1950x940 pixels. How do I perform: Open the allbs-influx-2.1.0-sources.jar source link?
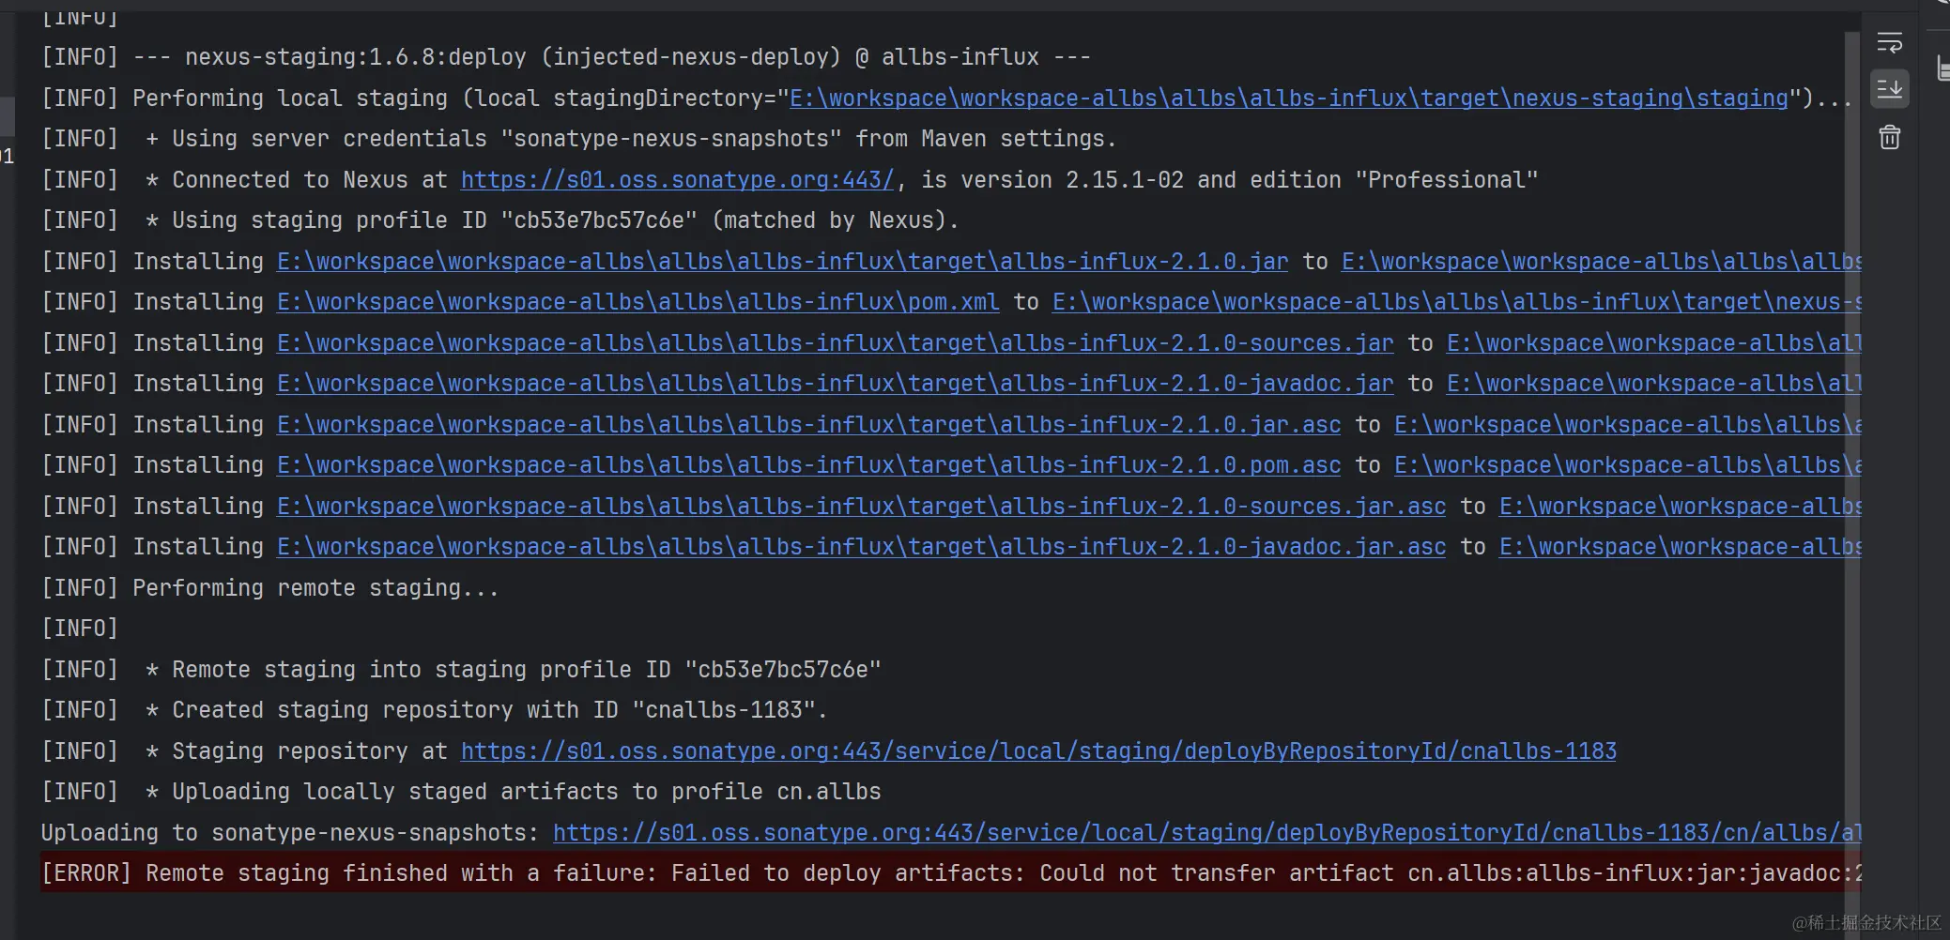pyautogui.click(x=835, y=343)
